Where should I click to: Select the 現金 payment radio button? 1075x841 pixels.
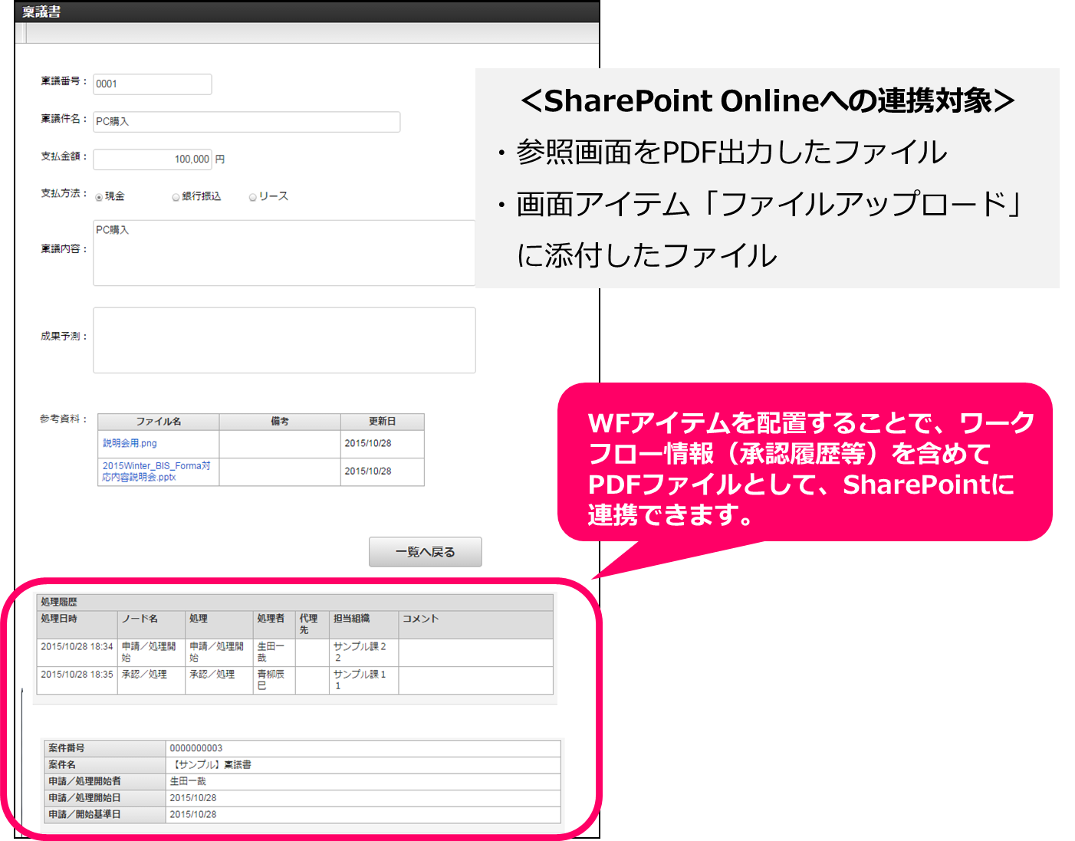[100, 198]
